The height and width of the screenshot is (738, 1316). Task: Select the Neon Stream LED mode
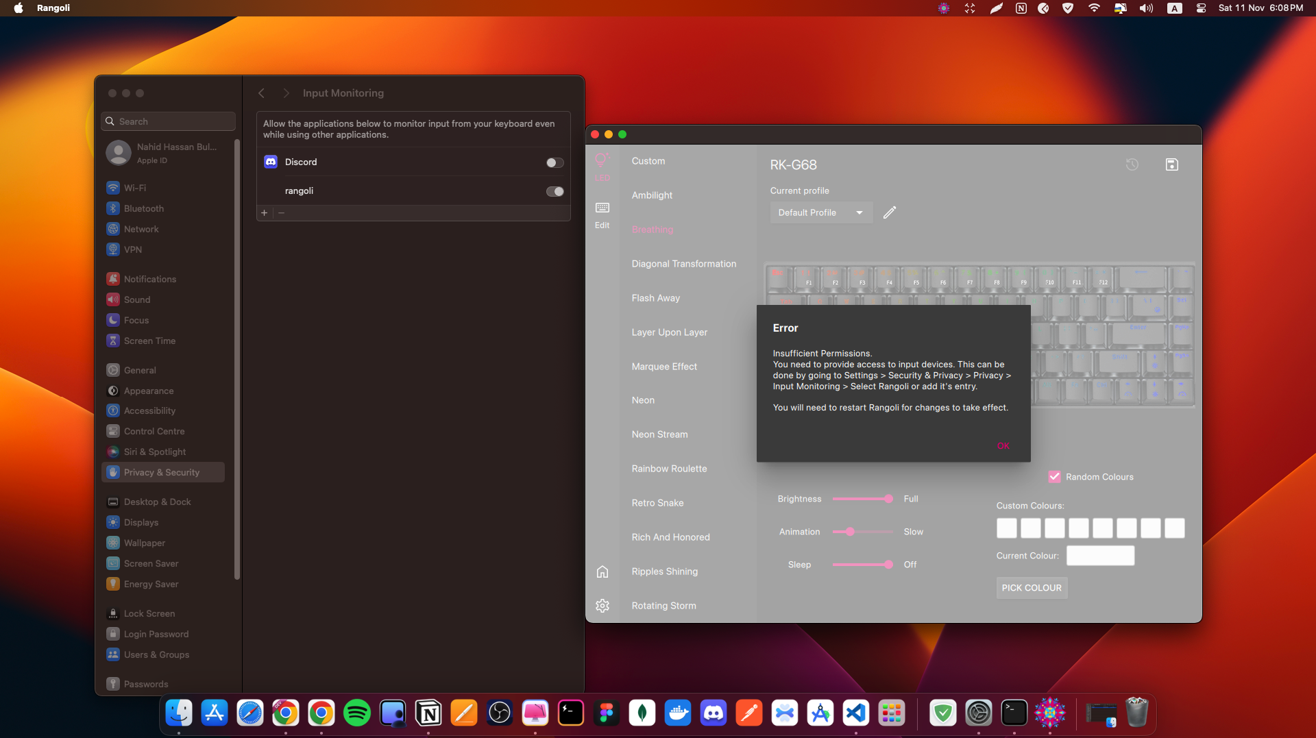pos(659,434)
